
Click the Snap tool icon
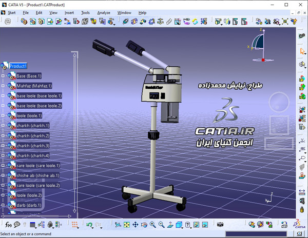pyautogui.click(x=267, y=22)
